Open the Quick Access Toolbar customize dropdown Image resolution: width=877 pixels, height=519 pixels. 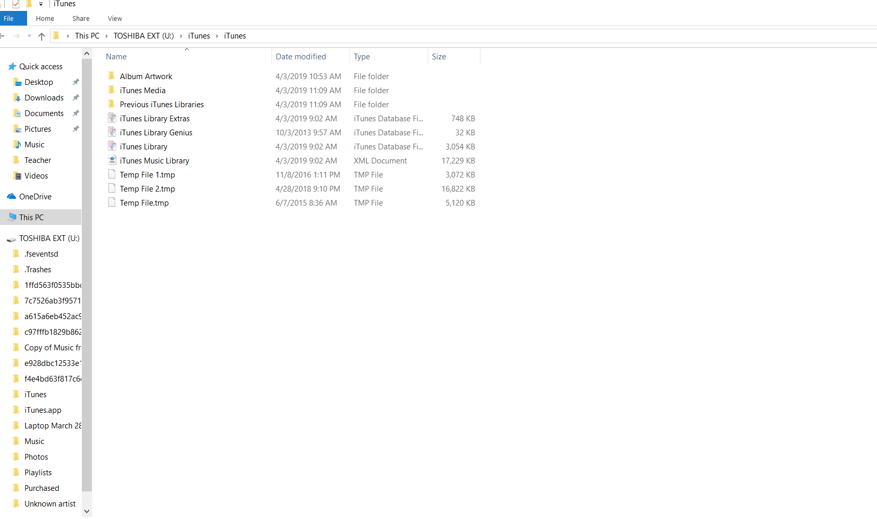[x=41, y=4]
